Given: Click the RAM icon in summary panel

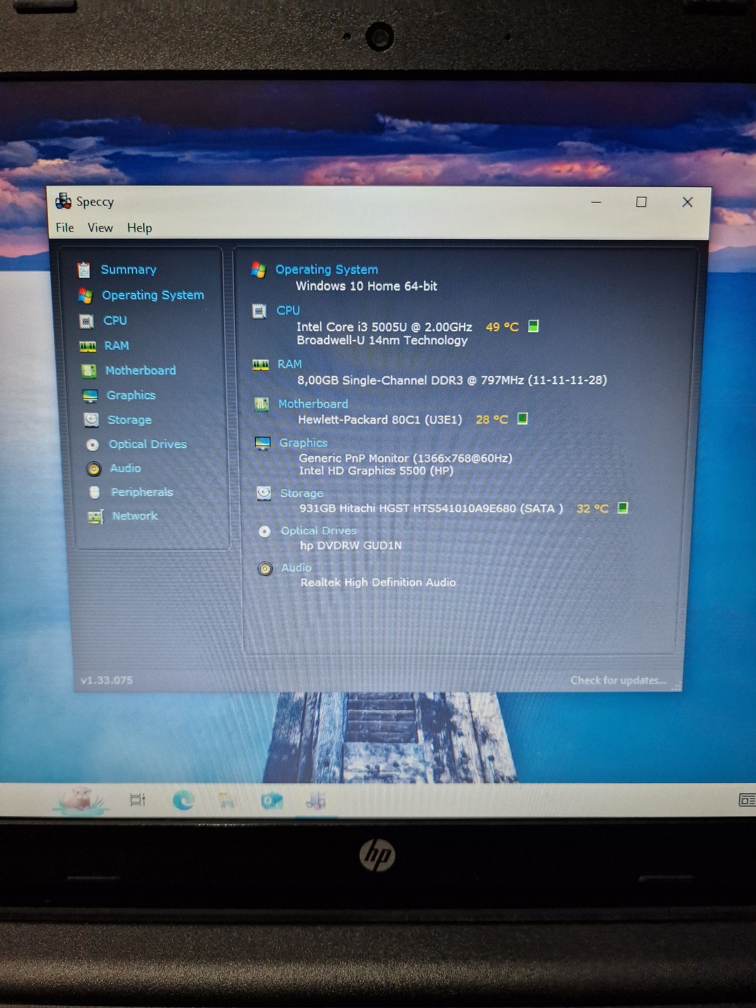Looking at the screenshot, I should pyautogui.click(x=261, y=365).
